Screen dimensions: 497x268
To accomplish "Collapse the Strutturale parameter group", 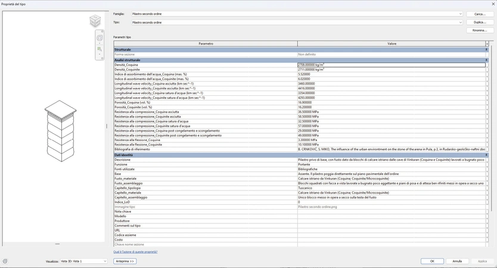I will 486,50.
